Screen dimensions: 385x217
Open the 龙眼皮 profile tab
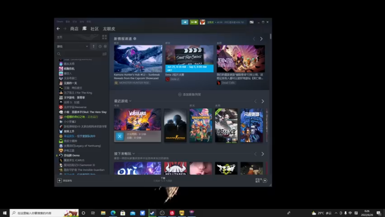click(x=109, y=29)
